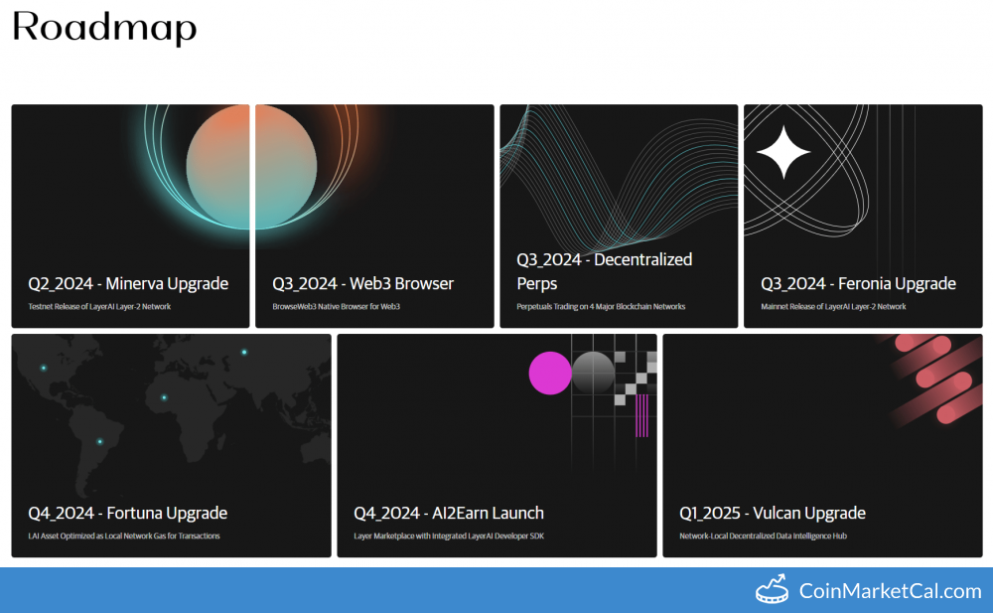Click the CoinMarketCal.com text link
Viewport: 993px width, 613px height.
point(890,591)
